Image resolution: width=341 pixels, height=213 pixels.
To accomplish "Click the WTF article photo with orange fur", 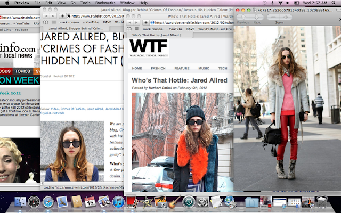I will coord(183,142).
